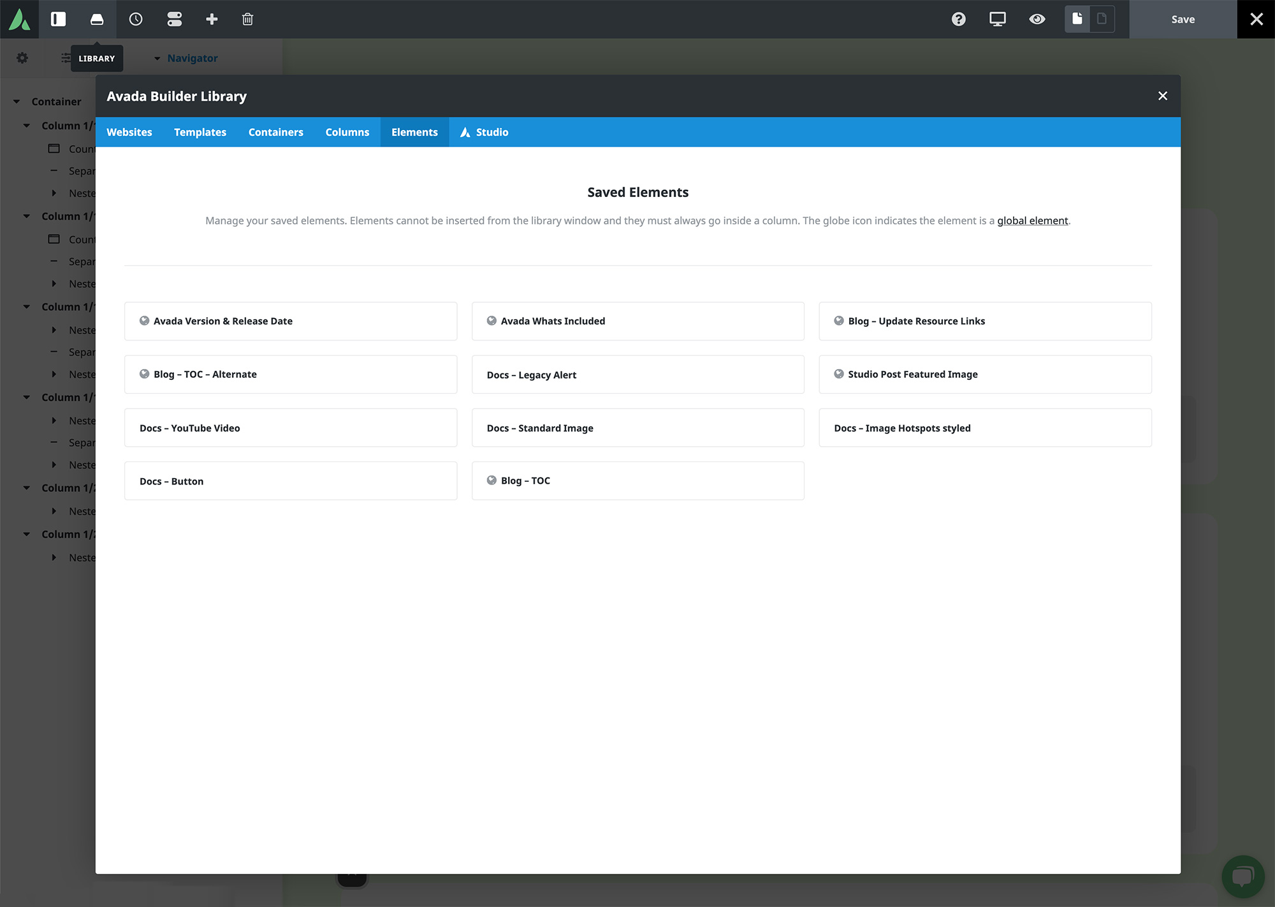The width and height of the screenshot is (1275, 907).
Task: Expand Nested row under first Column
Action: point(54,193)
